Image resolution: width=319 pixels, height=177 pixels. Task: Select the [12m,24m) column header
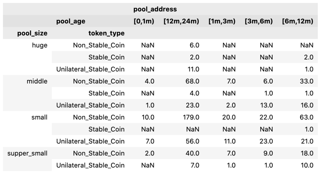click(x=181, y=21)
